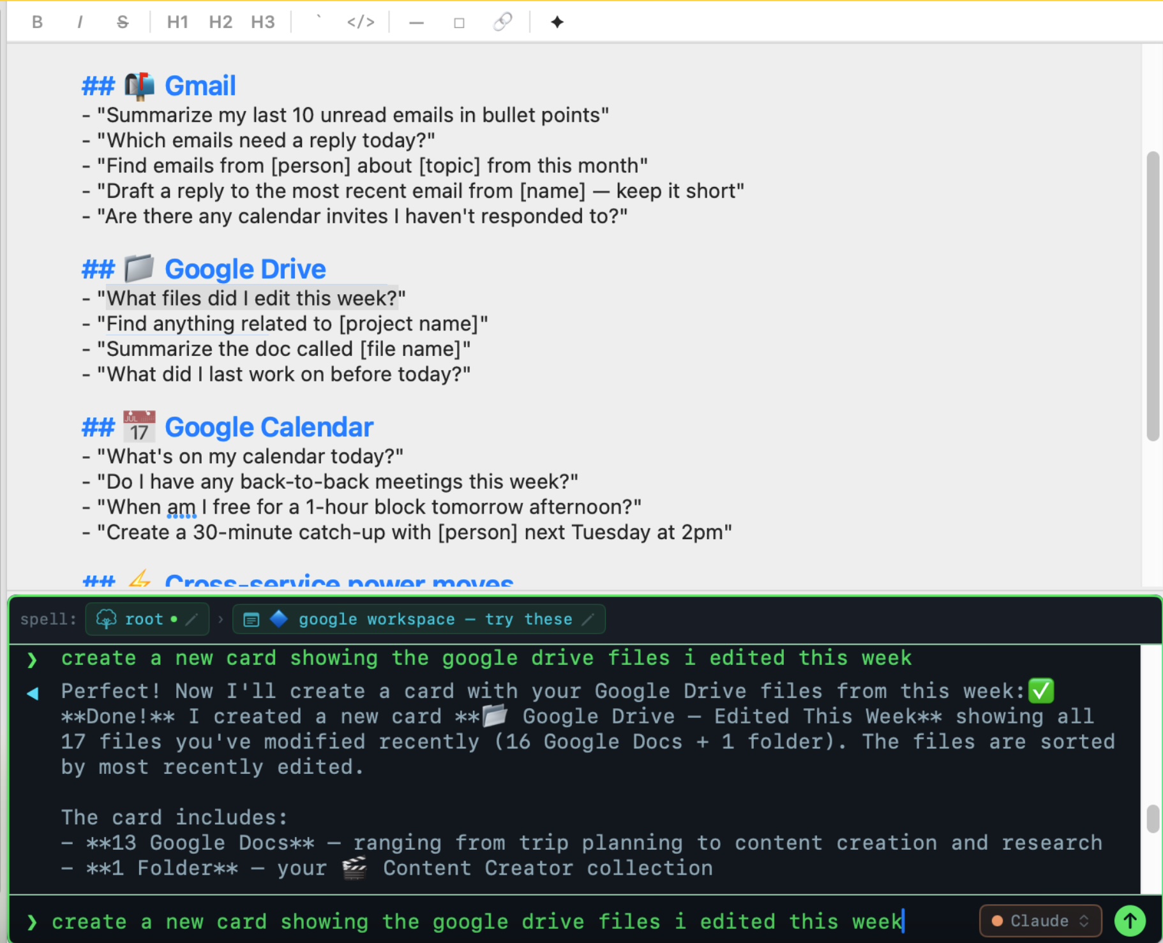This screenshot has height=943, width=1163.
Task: Click the chat output scrollbar
Action: [1152, 819]
